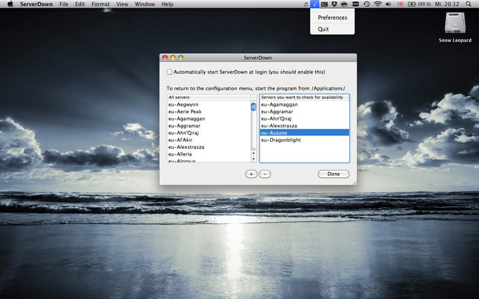This screenshot has width=479, height=299.
Task: Click the plus button to add server
Action: pyautogui.click(x=251, y=174)
